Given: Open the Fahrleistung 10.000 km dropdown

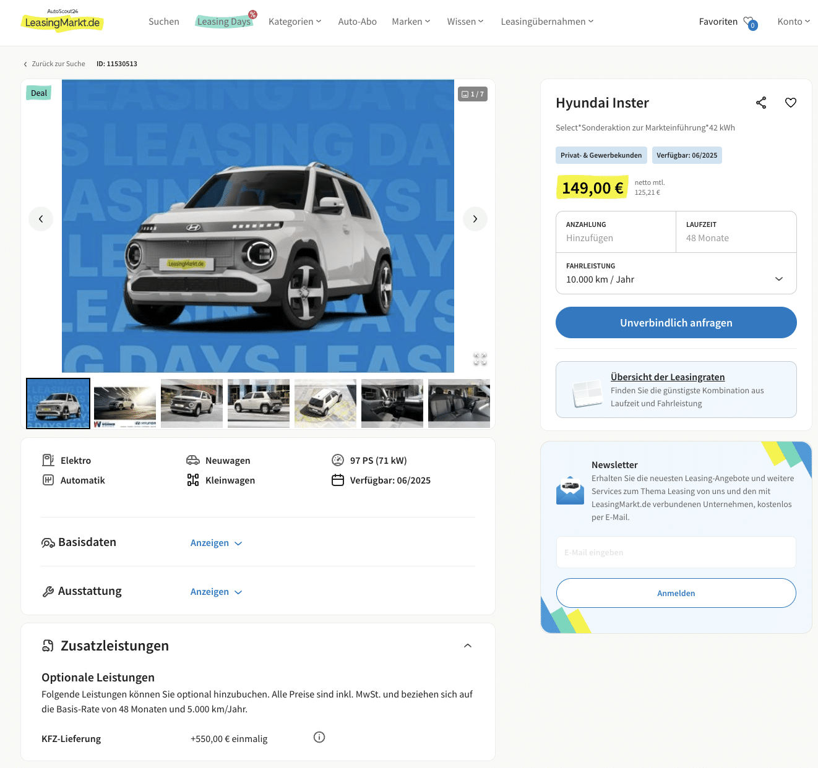Looking at the screenshot, I should tap(676, 273).
